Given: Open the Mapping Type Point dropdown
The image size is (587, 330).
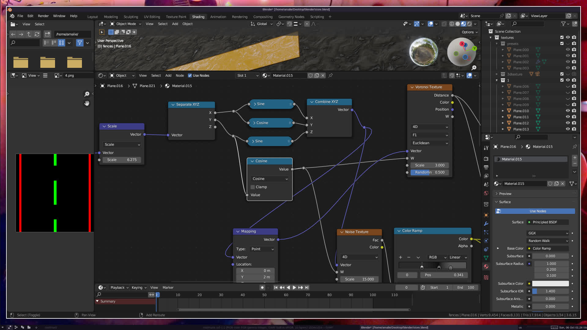Looking at the screenshot, I should 262,249.
